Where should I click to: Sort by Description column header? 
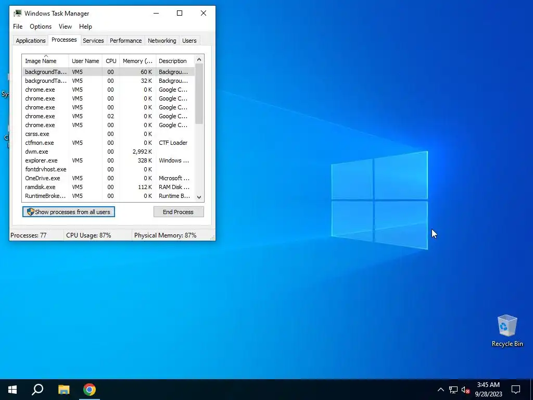click(175, 60)
